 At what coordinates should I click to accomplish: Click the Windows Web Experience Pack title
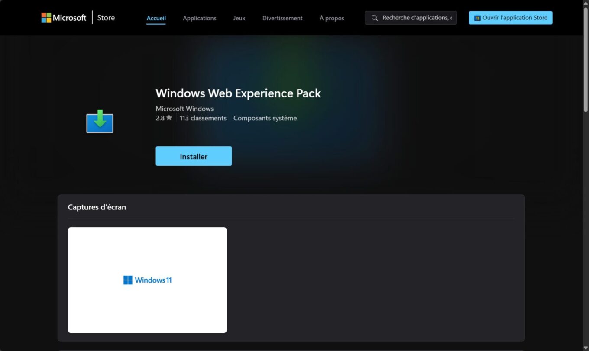(x=238, y=93)
